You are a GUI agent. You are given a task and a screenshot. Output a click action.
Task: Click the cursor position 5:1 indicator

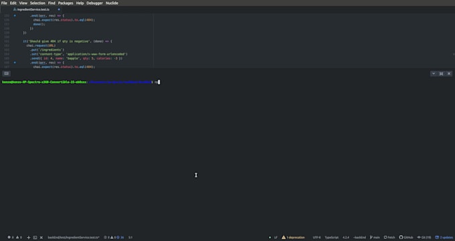coord(130,238)
